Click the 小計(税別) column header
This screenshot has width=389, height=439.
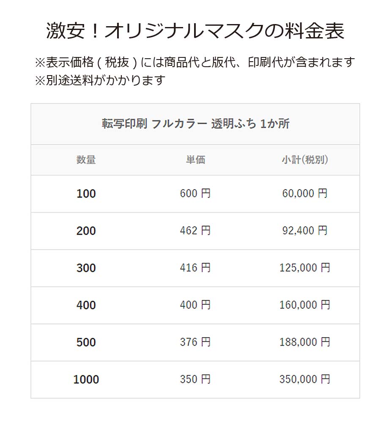[305, 160]
